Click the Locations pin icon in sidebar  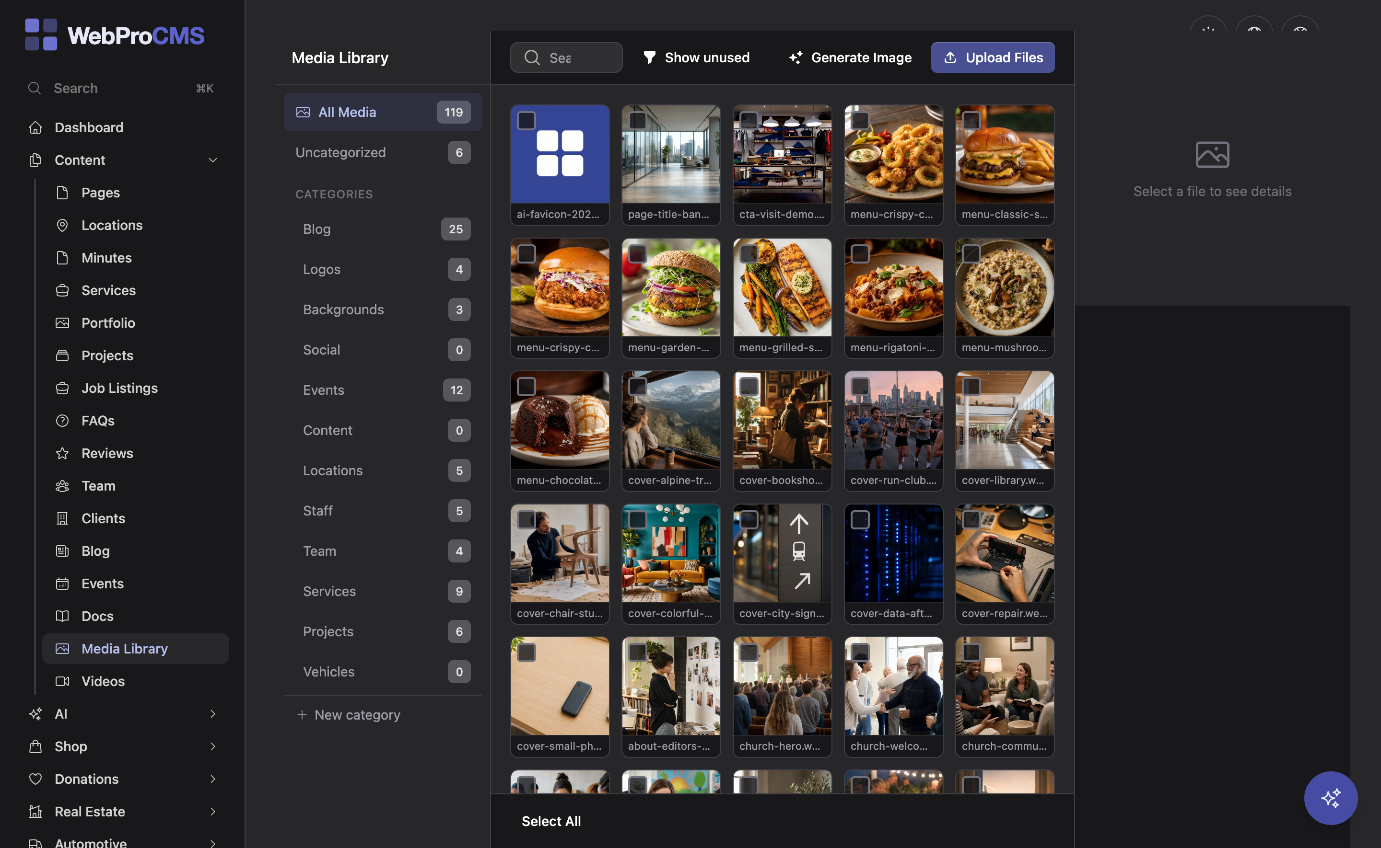tap(62, 225)
